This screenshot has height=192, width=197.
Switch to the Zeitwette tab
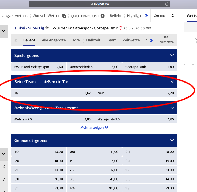tap(131, 40)
